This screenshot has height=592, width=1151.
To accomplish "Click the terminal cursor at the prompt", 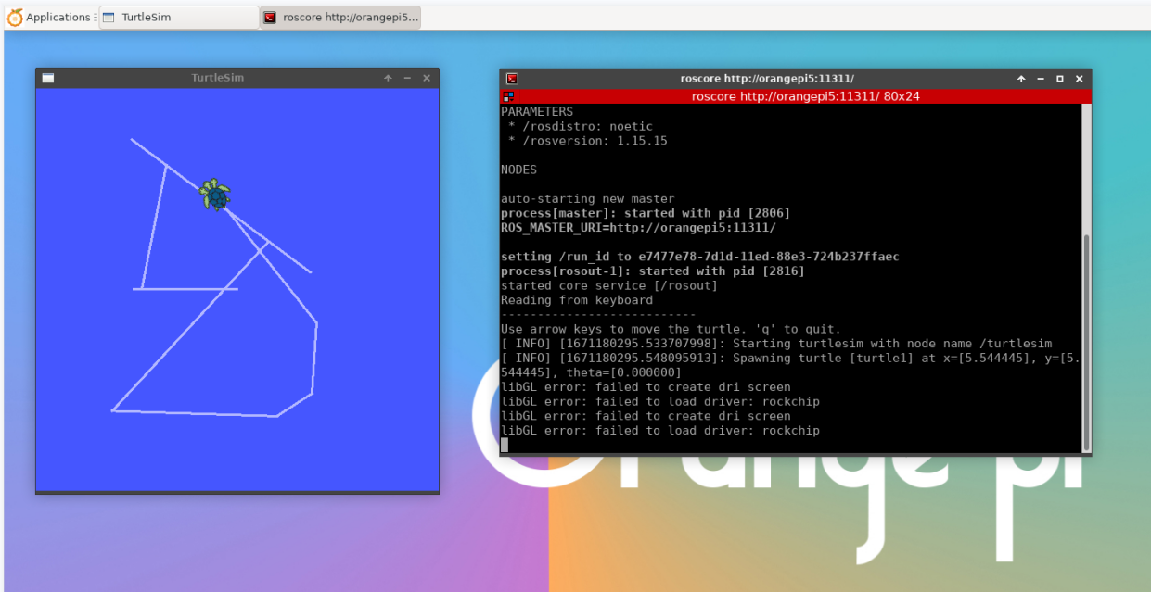I will (x=505, y=445).
